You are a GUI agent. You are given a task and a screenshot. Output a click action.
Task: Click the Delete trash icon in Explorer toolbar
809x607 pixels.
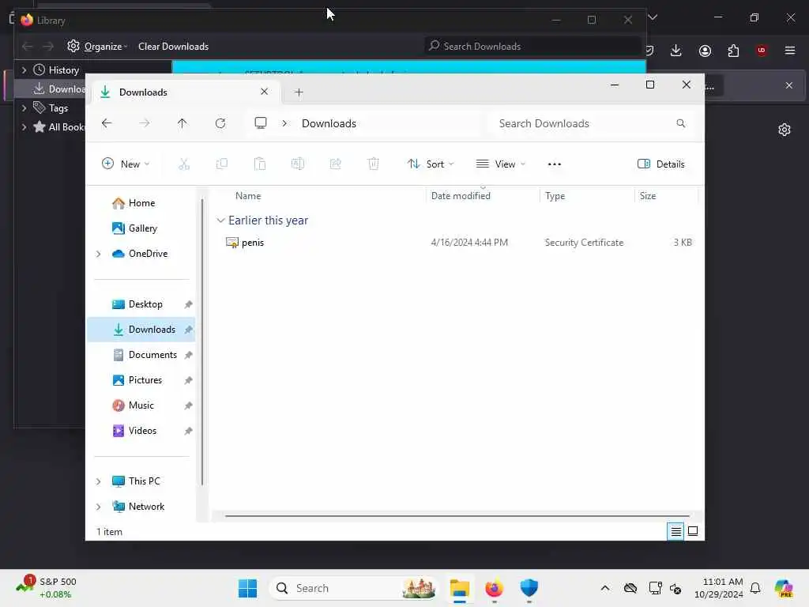click(x=374, y=164)
